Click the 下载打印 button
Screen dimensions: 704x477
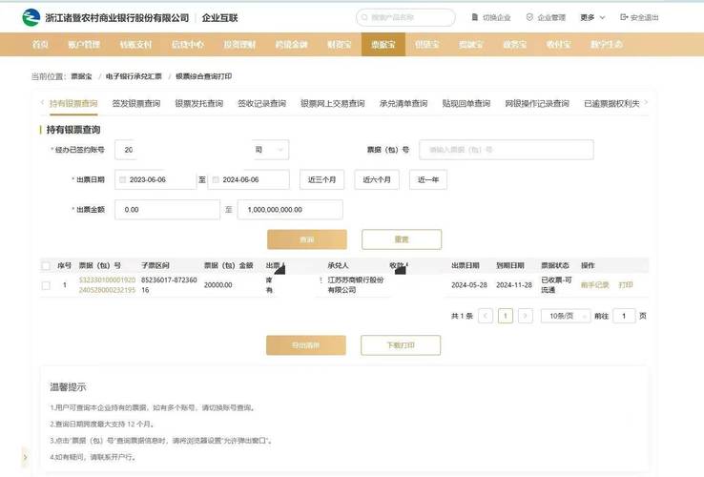401,345
